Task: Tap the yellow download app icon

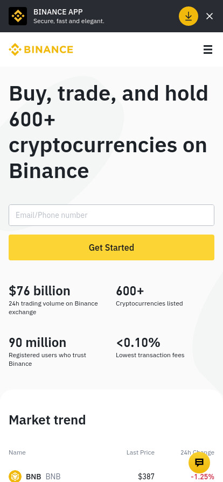Action: (189, 16)
